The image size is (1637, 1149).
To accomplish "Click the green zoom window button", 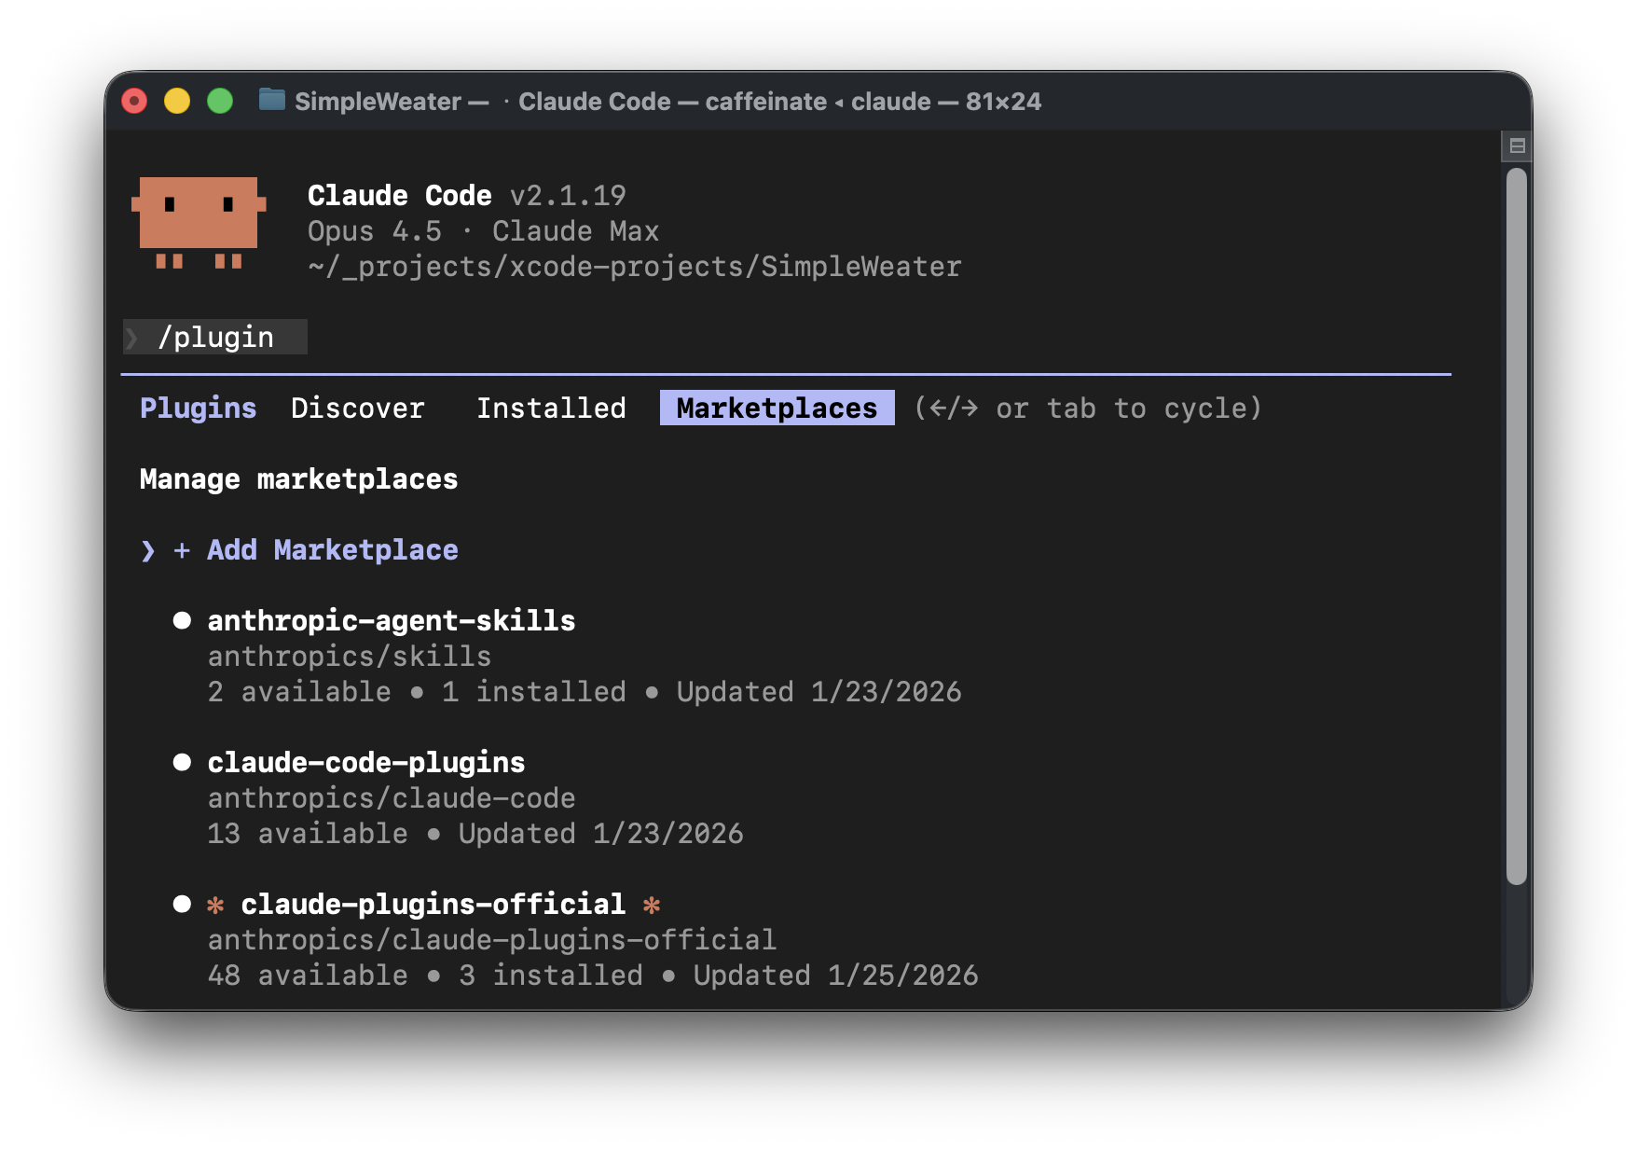I will click(x=220, y=101).
